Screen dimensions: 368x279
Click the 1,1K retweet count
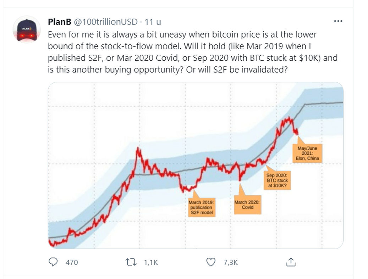(x=150, y=262)
